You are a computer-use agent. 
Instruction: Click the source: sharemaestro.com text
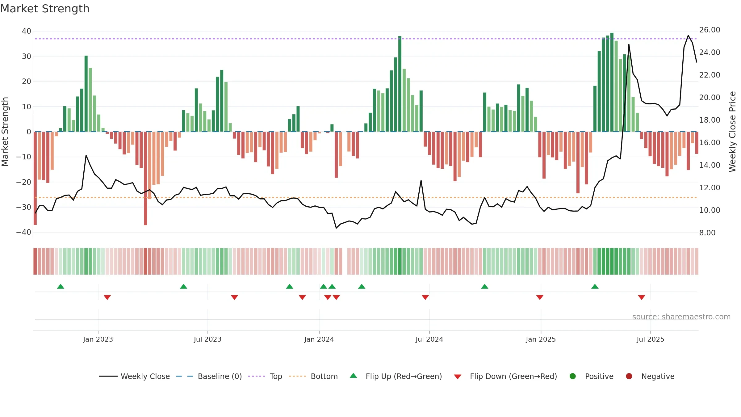pyautogui.click(x=681, y=317)
